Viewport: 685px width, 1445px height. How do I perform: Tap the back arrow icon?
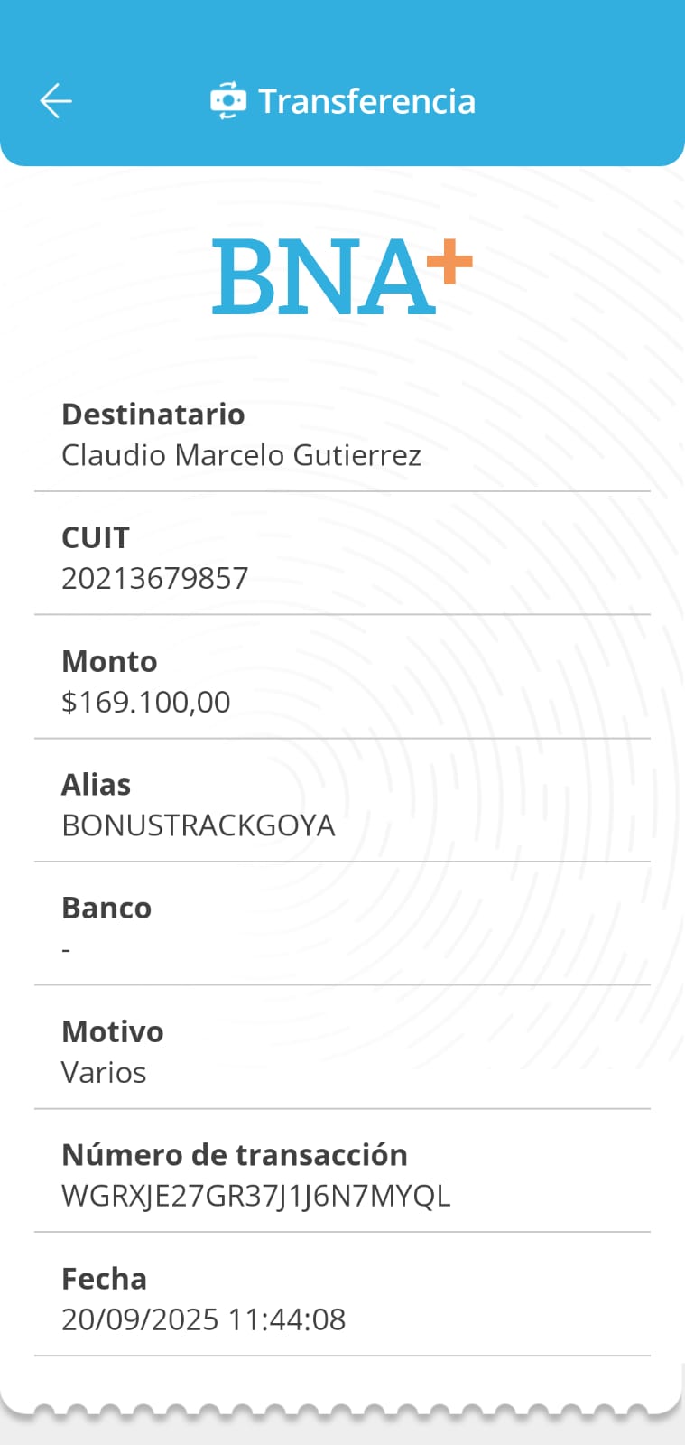tap(56, 100)
